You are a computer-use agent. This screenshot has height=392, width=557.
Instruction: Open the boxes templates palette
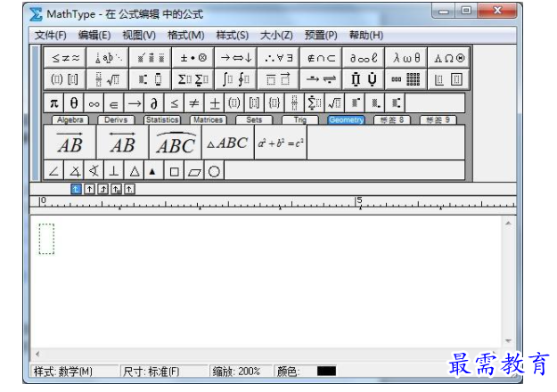449,78
